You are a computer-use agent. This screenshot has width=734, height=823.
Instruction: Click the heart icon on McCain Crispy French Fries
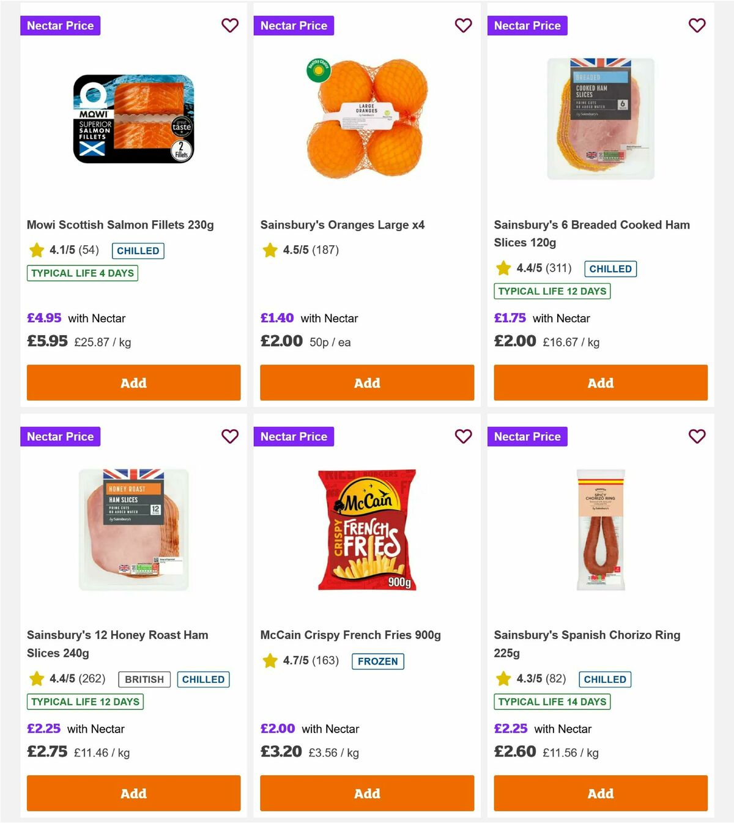point(463,437)
